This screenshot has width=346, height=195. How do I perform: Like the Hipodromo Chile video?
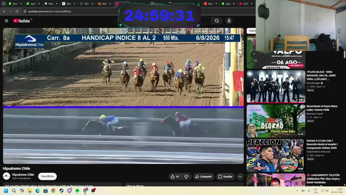pyautogui.click(x=175, y=177)
